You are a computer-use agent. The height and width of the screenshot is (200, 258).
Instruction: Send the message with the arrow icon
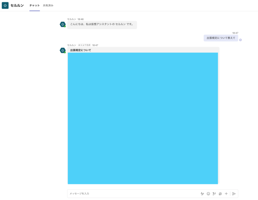pyautogui.click(x=234, y=194)
